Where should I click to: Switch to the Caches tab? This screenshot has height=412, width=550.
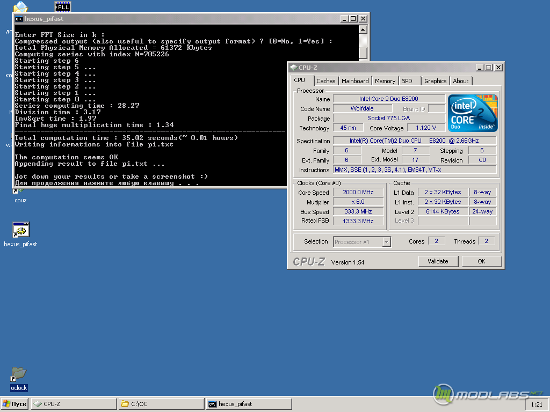(326, 81)
